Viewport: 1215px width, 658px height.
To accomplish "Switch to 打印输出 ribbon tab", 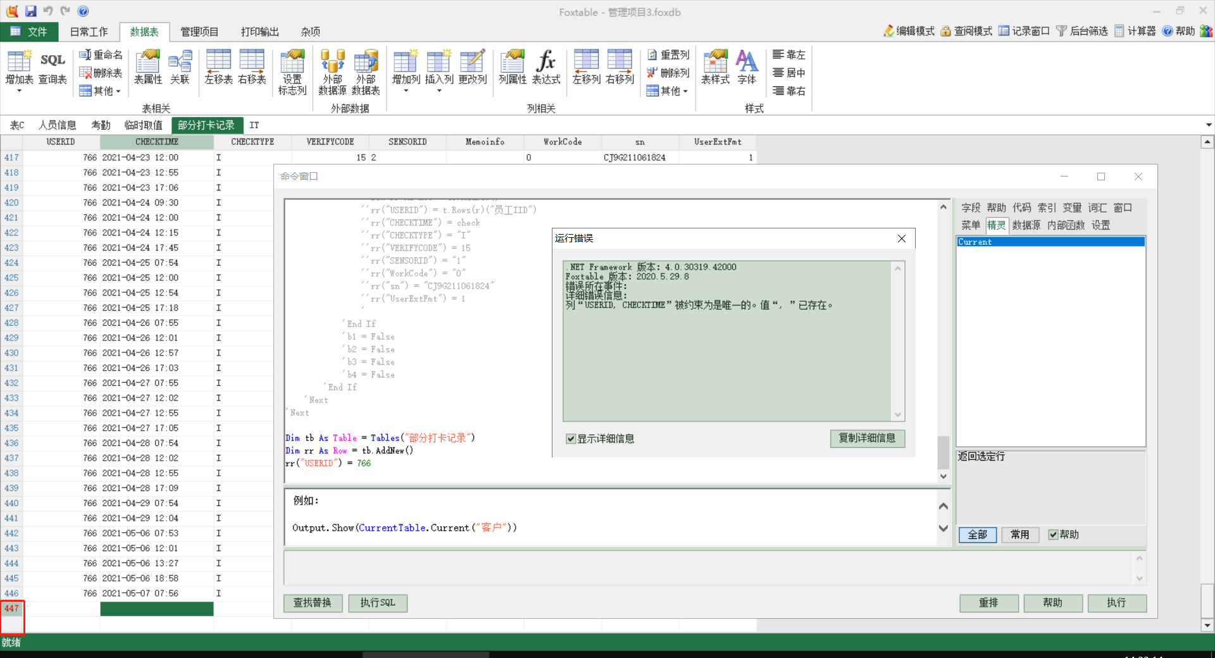I will pyautogui.click(x=259, y=32).
